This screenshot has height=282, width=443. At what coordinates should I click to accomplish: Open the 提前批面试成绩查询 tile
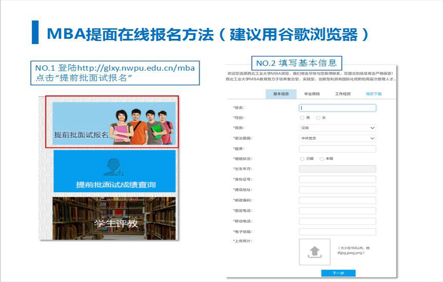click(114, 171)
